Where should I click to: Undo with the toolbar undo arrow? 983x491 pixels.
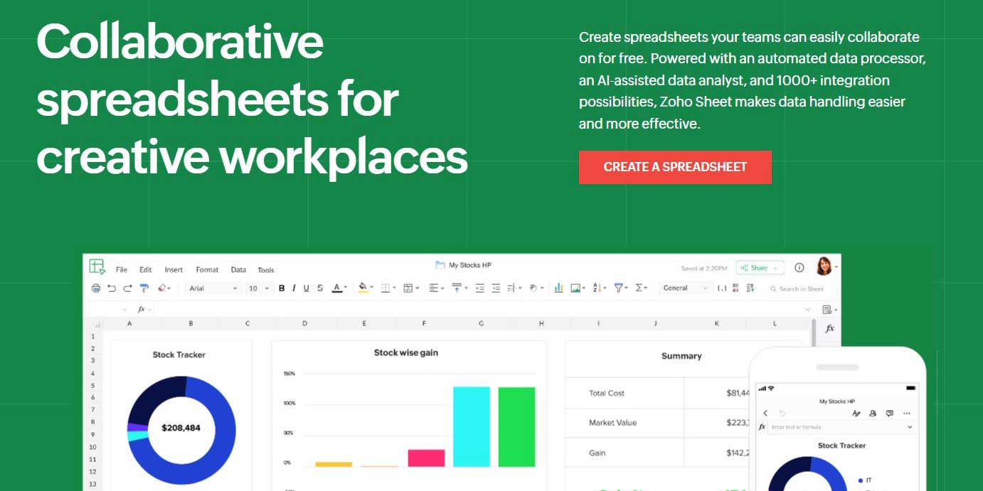pos(112,288)
